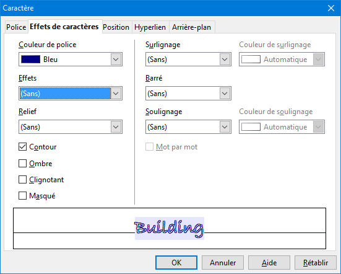Open the Couleur de police dropdown
Viewport: 341px width, 274px height.
click(x=71, y=60)
